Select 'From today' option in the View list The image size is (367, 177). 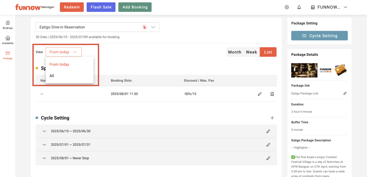pos(59,65)
